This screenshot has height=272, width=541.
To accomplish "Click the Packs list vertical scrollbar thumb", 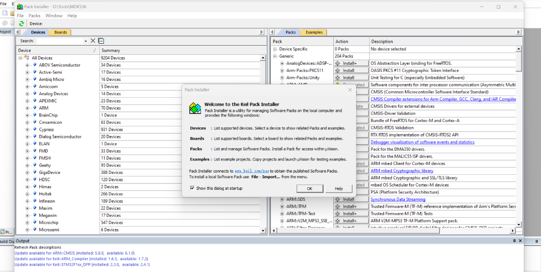I will point(519,61).
